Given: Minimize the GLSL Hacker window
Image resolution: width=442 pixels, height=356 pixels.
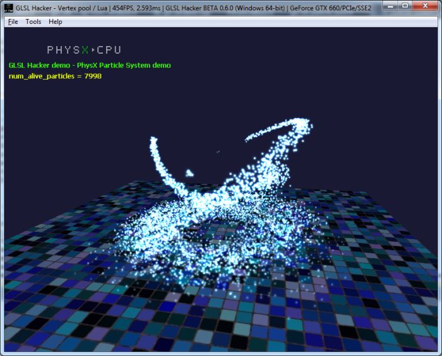Looking at the screenshot, I should coord(390,6).
